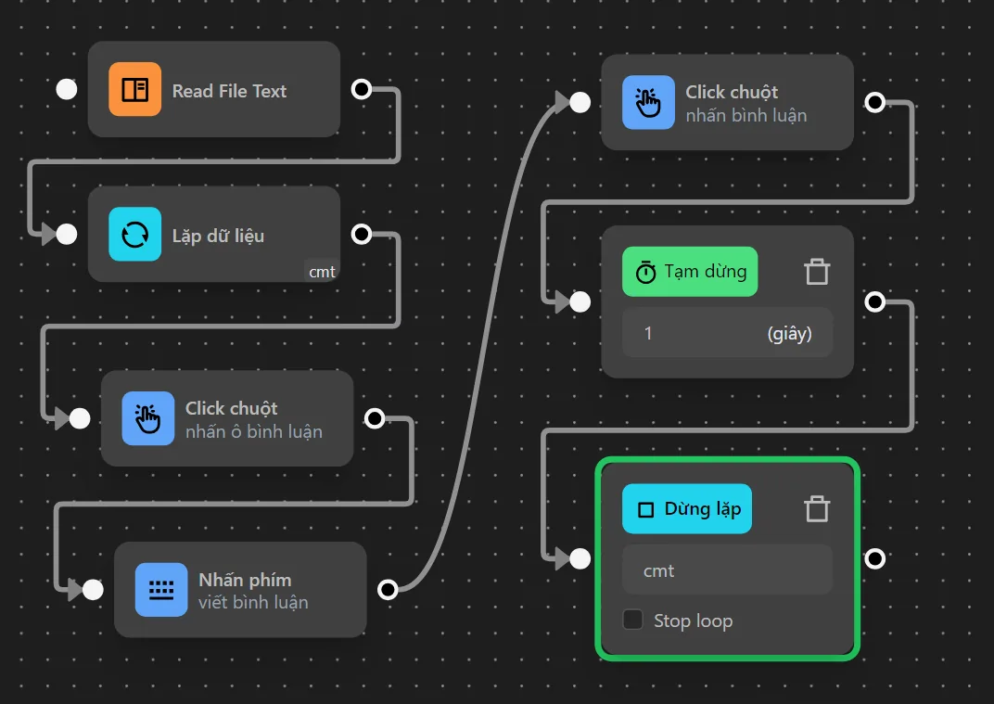Select the 'Click chuột nhấn bình luận' node title

pos(732,92)
